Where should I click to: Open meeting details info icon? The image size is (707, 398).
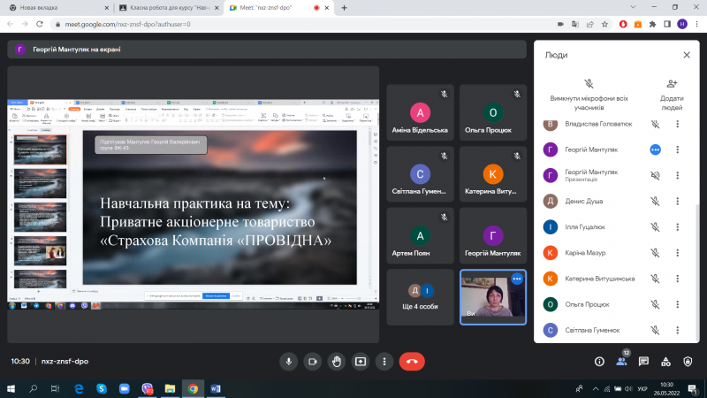pos(599,362)
